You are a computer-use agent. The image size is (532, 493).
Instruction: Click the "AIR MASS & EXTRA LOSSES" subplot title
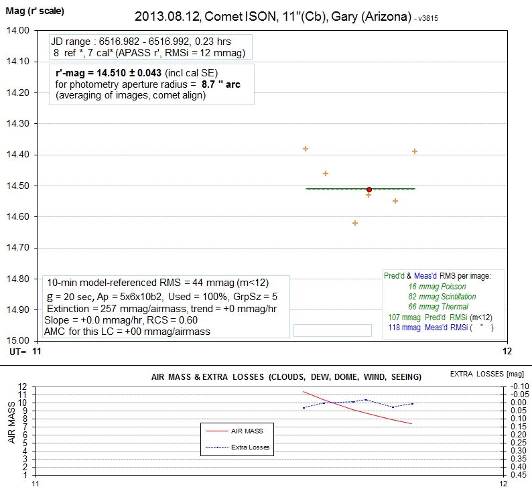coord(286,377)
